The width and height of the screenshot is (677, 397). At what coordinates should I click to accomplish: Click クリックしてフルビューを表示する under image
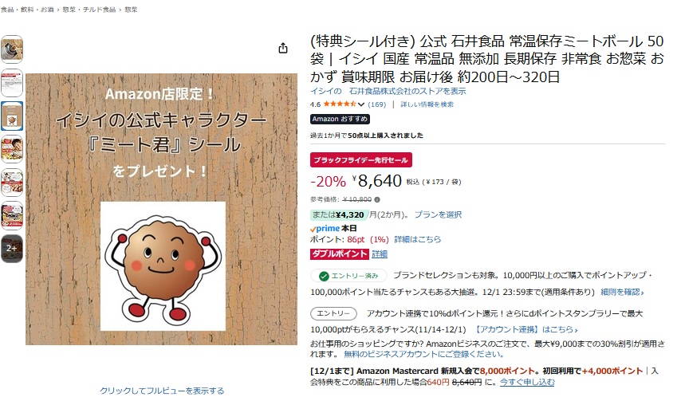162,391
